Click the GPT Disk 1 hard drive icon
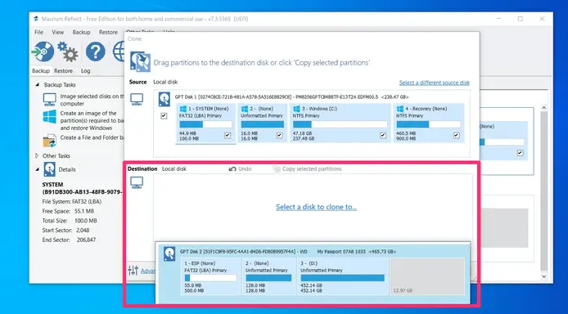Screen dimensions: 568x314 [164, 99]
